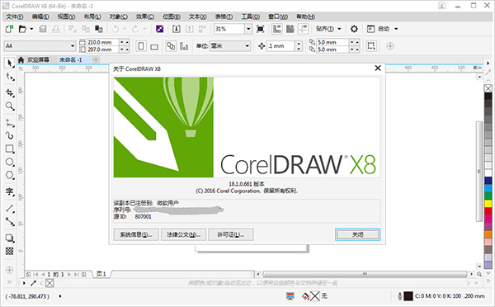Select the Transparency tool

pos(9,251)
